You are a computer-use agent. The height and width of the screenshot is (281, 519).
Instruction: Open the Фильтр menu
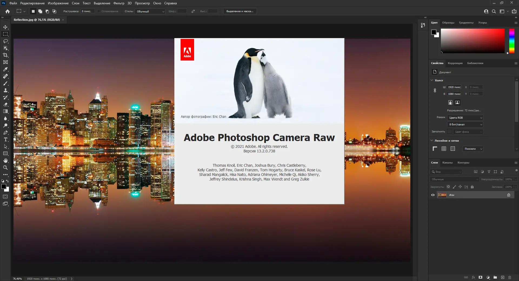(x=119, y=3)
